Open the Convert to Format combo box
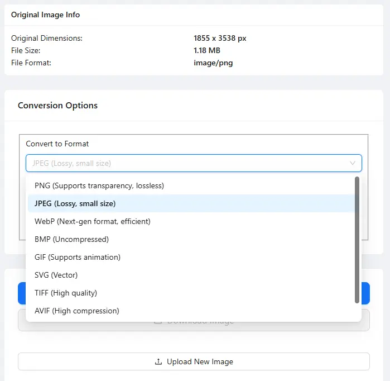Image resolution: width=390 pixels, height=381 pixels. (184, 163)
